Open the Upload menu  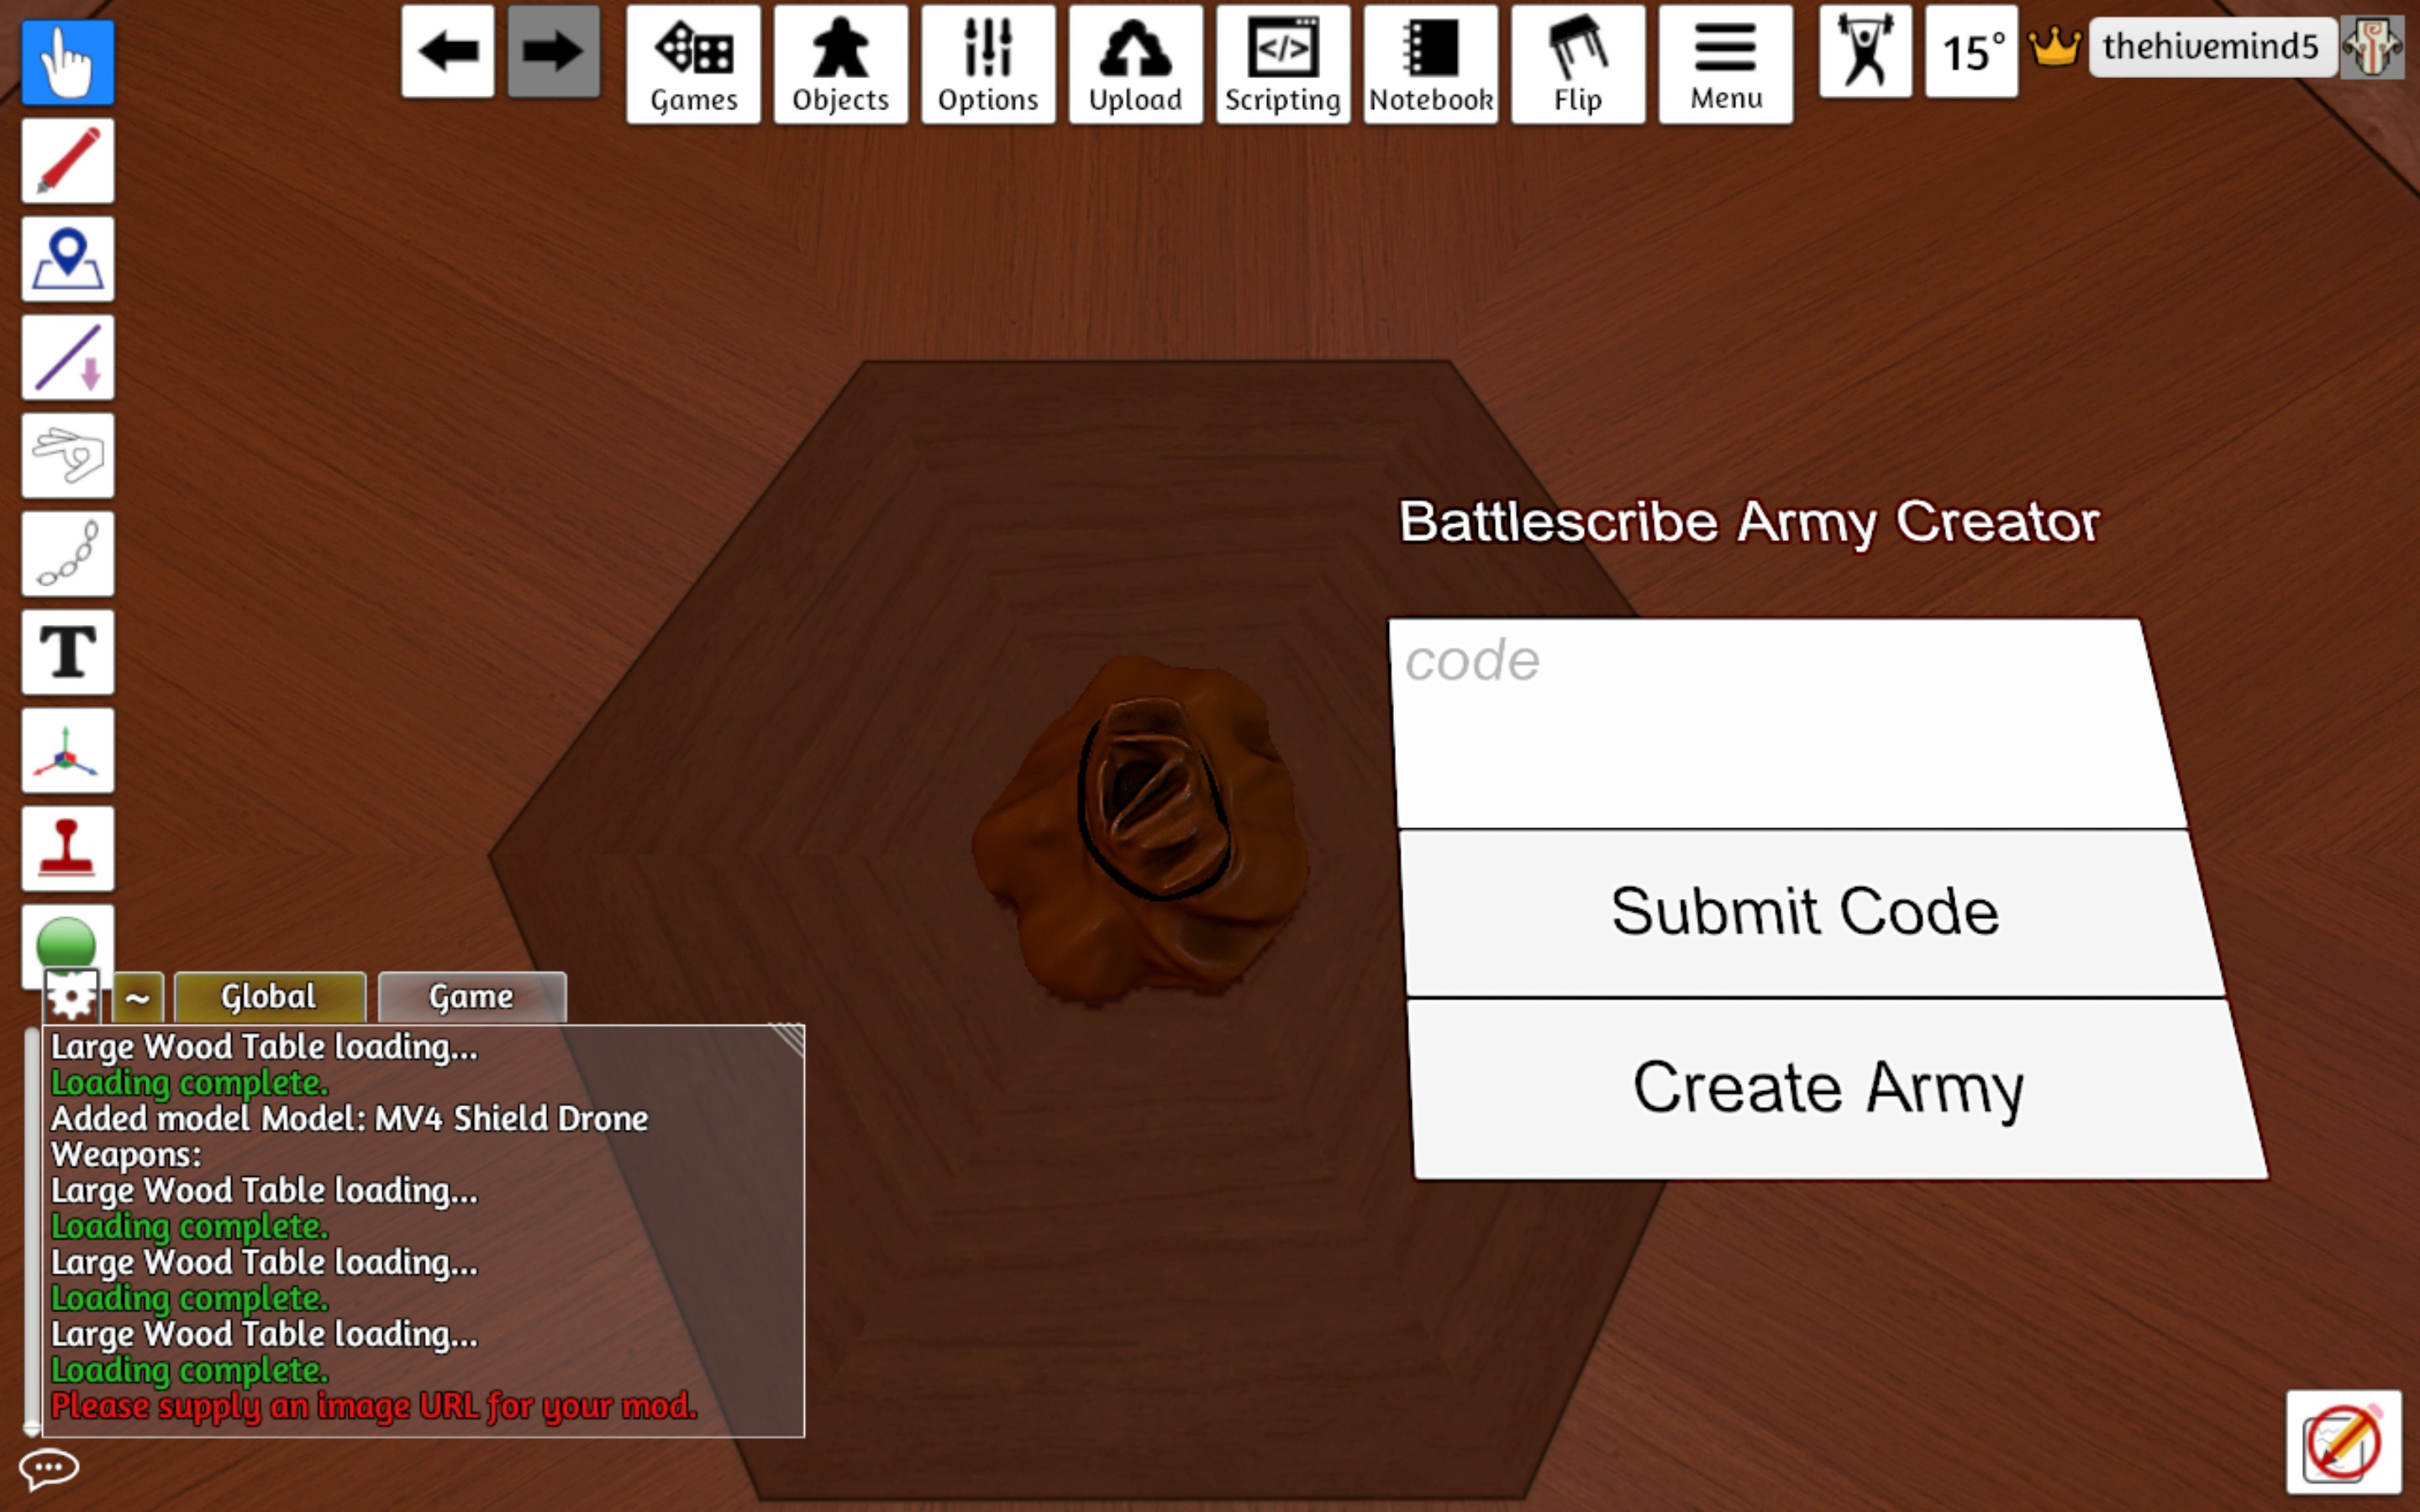(x=1136, y=64)
